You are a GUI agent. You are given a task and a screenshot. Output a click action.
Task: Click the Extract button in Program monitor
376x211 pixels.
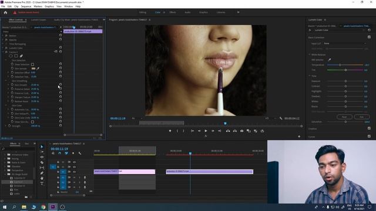235,131
